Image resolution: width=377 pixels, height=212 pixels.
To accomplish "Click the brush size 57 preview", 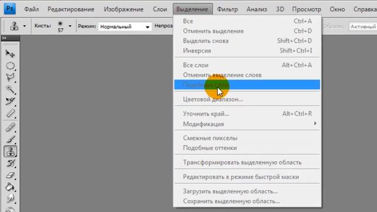I will [60, 26].
